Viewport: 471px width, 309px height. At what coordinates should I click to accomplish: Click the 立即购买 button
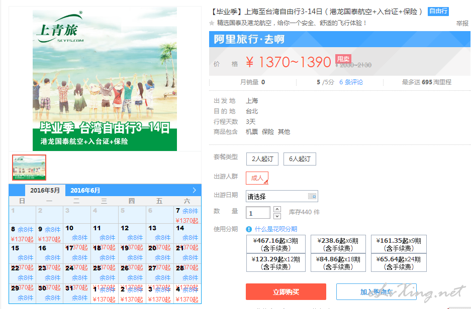pos(286,291)
